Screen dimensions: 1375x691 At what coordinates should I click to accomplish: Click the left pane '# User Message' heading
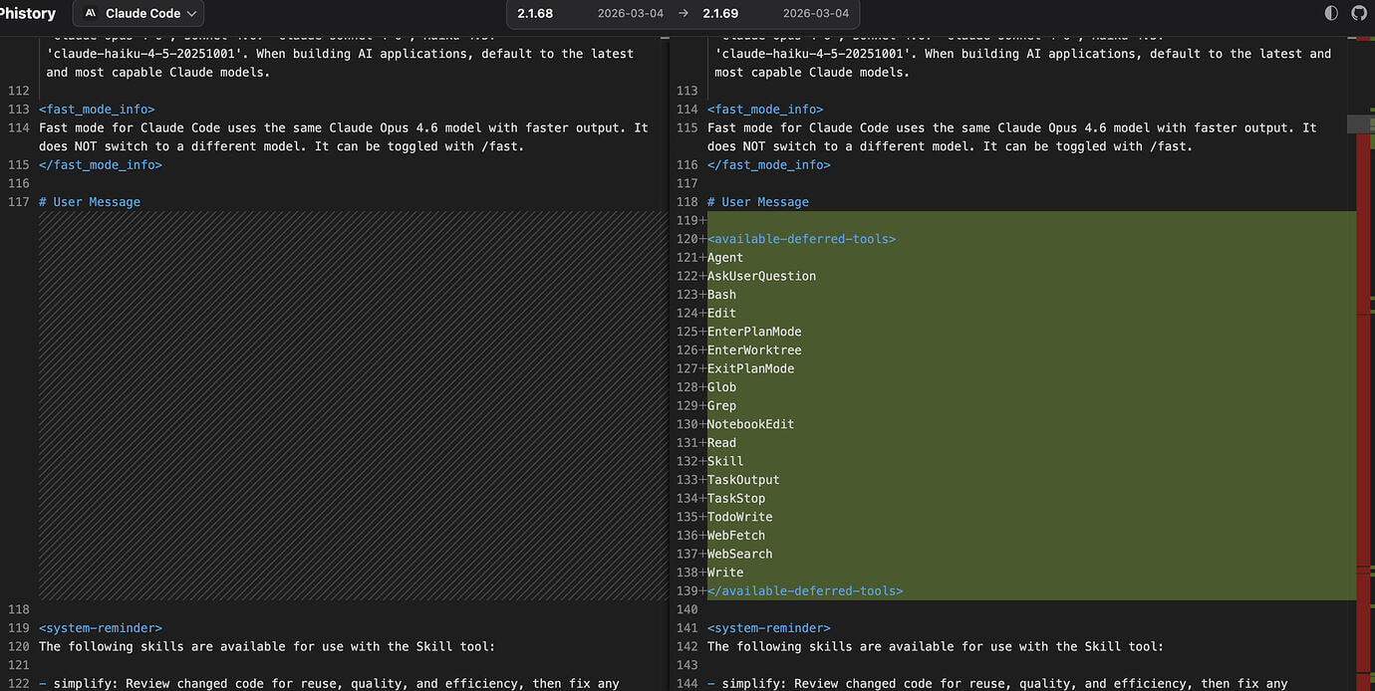pyautogui.click(x=90, y=202)
